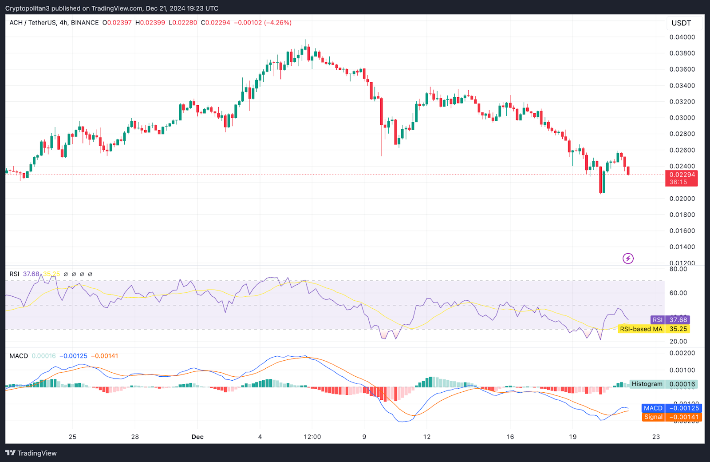
Task: Click the low value L0.02280
Action: pyautogui.click(x=183, y=23)
